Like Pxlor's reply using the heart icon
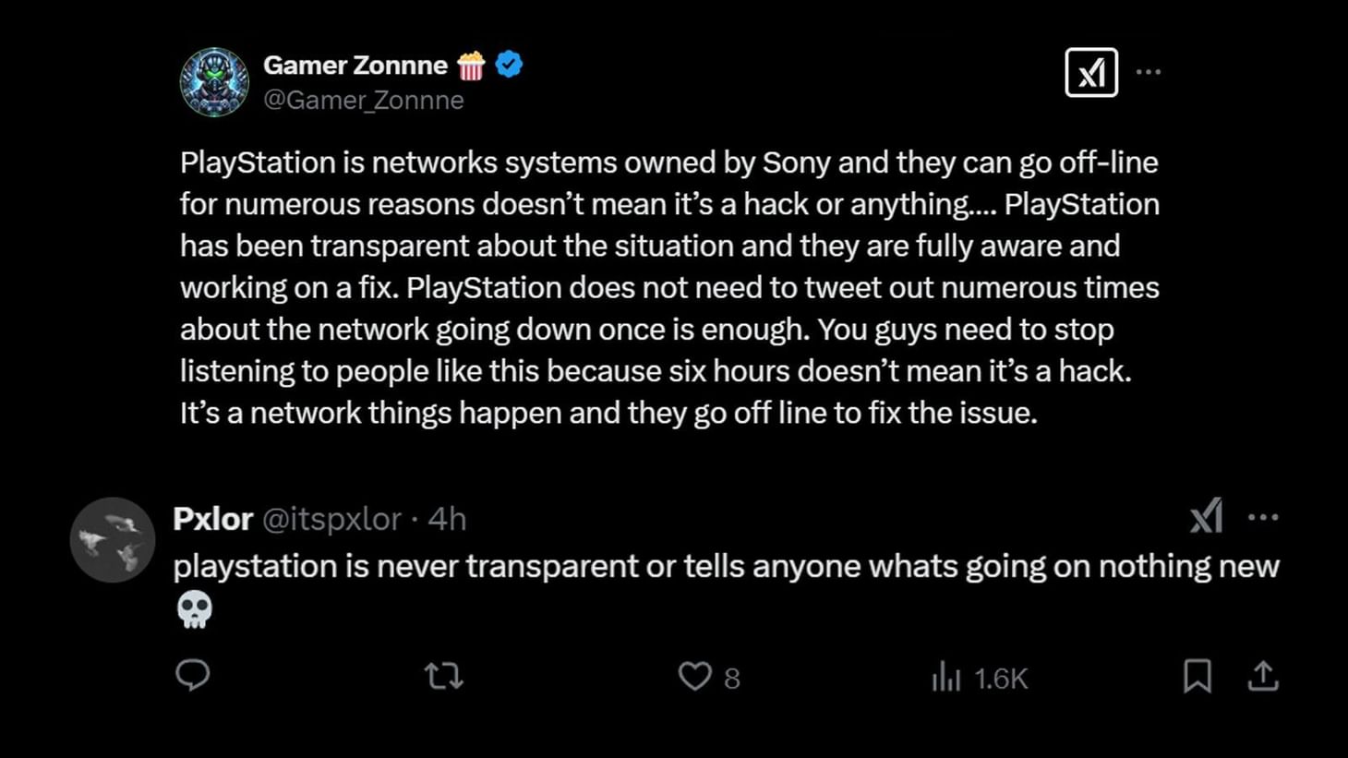Viewport: 1348px width, 758px height. (694, 677)
